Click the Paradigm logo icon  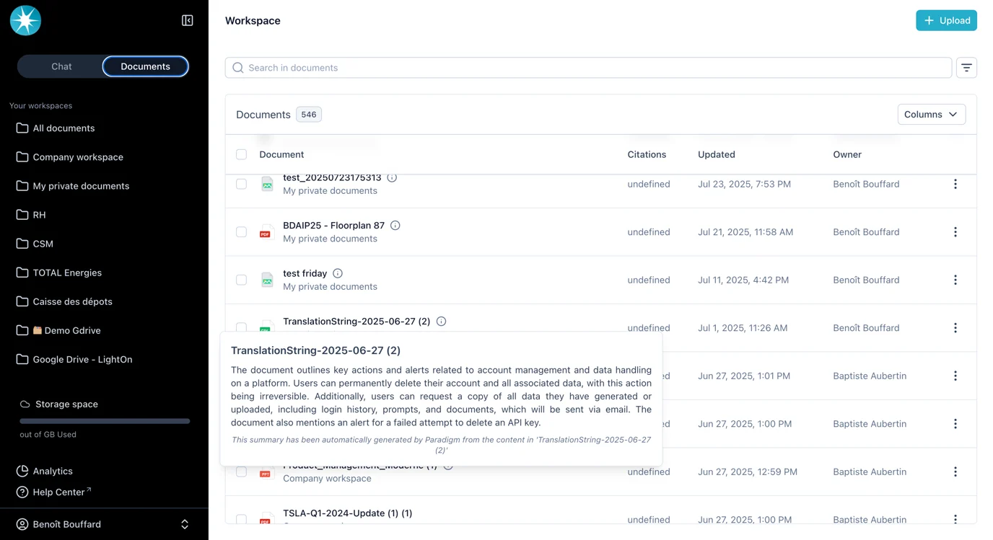[x=25, y=20]
